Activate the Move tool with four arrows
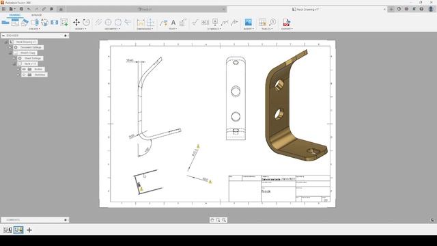 click(x=76, y=22)
